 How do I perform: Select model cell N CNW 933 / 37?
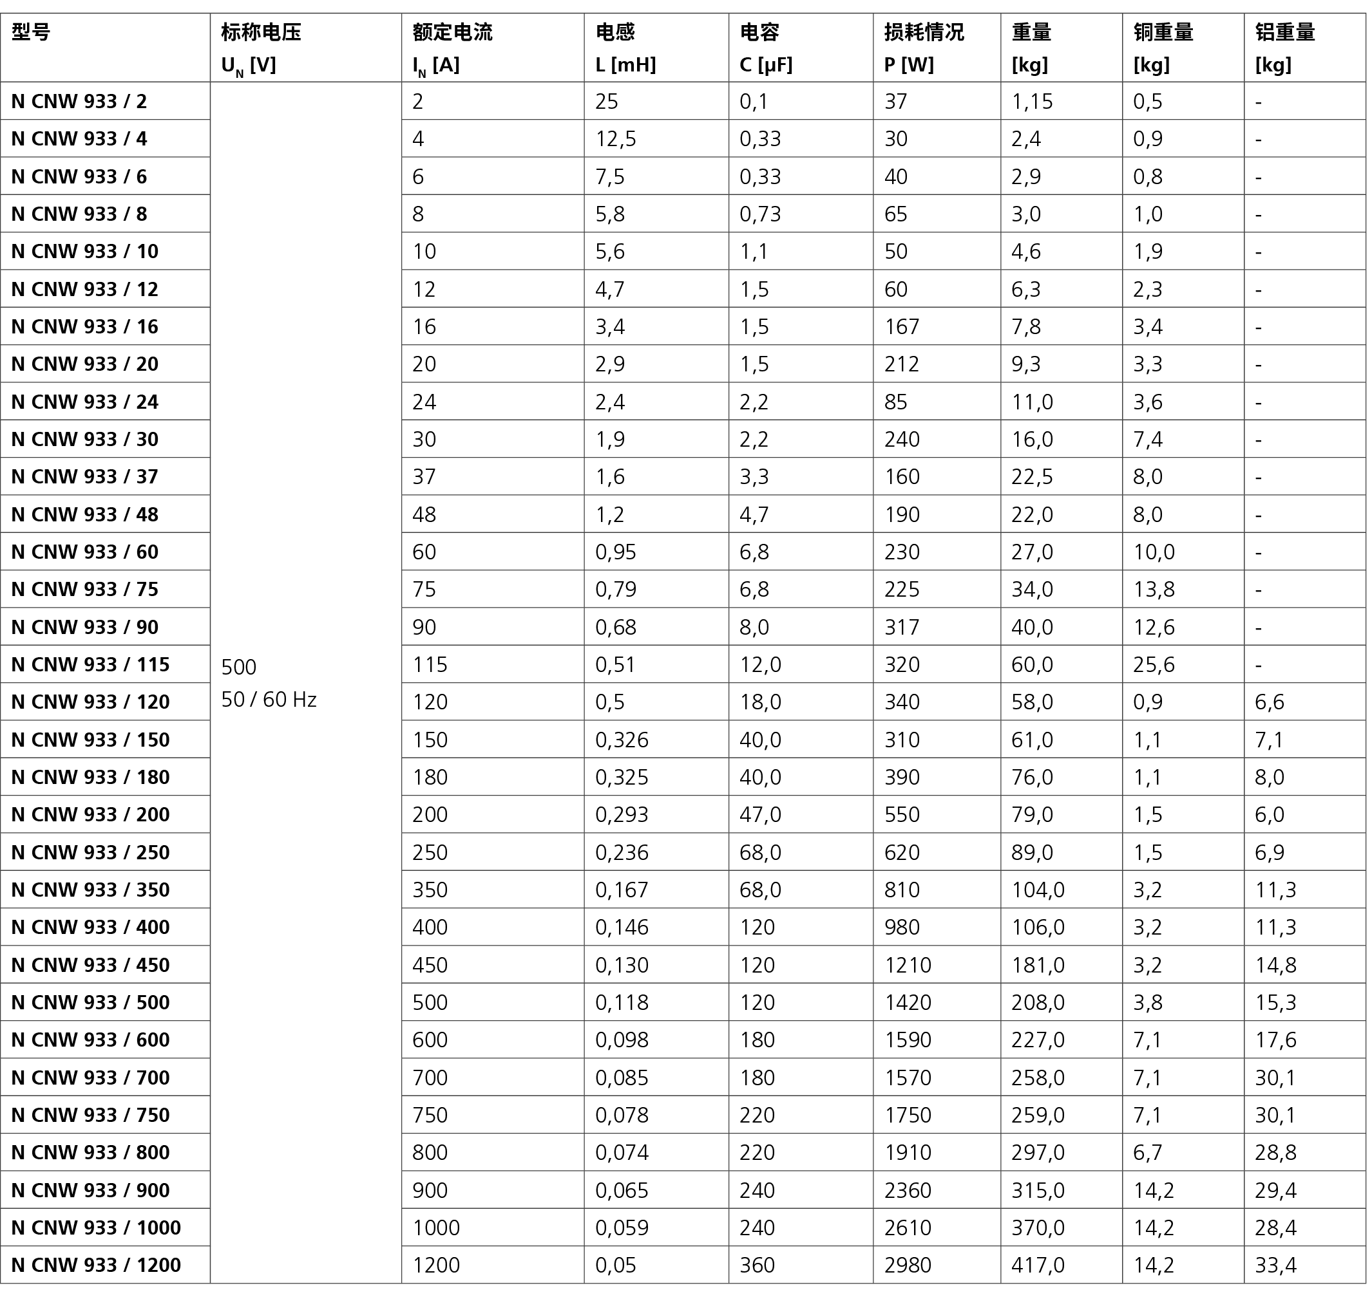point(105,476)
